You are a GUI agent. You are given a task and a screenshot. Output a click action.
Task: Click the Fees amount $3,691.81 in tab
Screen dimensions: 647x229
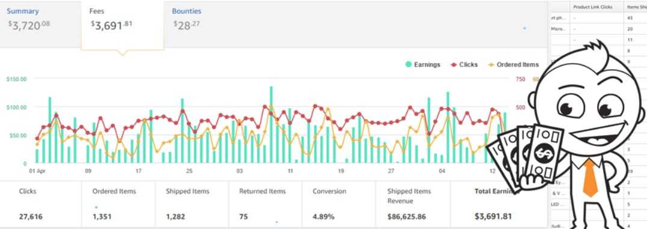111,25
